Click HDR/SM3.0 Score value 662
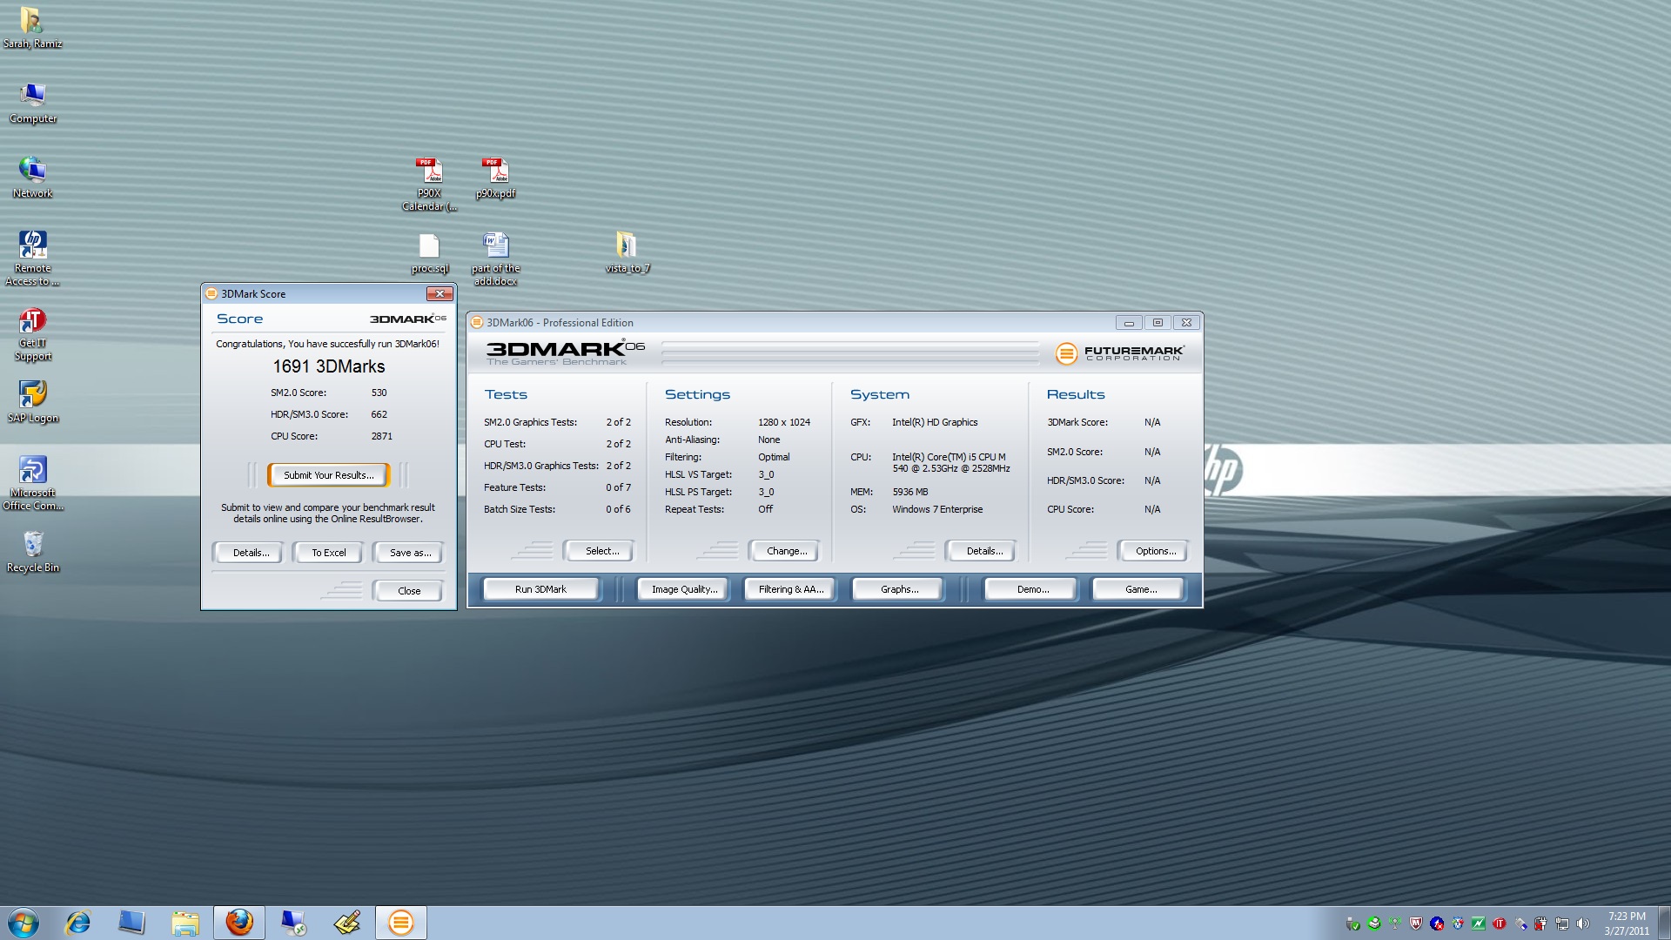 [379, 415]
